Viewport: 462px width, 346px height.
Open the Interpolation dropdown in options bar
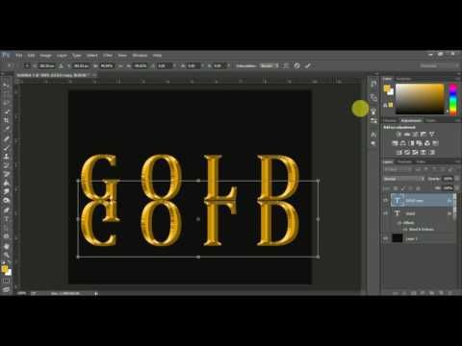point(269,65)
